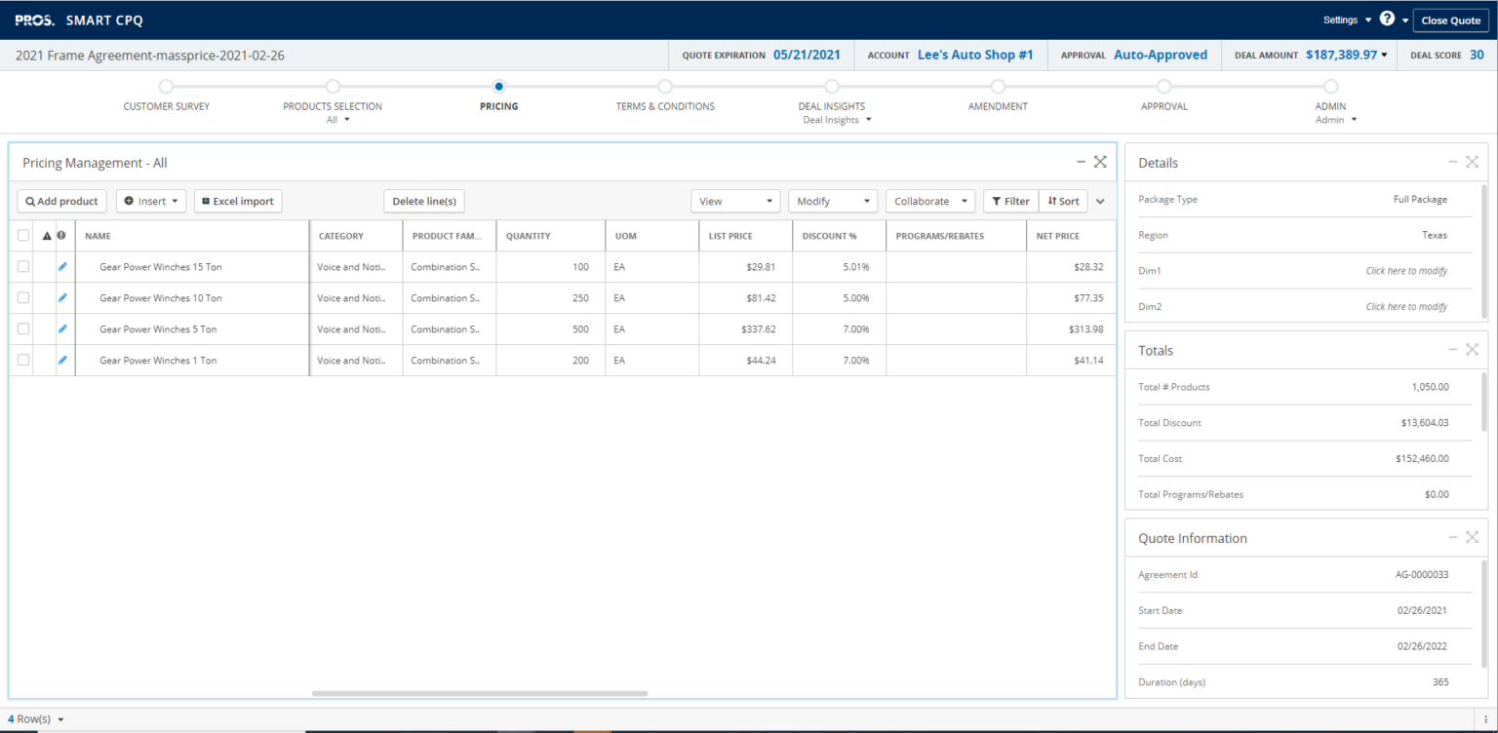Edit Gear Power Winches 15 Ton with pencil icon

(61, 266)
